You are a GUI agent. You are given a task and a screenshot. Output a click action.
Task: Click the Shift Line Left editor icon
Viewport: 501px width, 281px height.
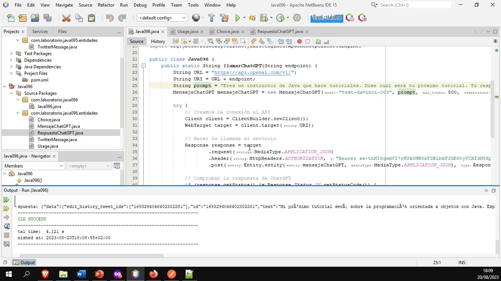[281, 41]
